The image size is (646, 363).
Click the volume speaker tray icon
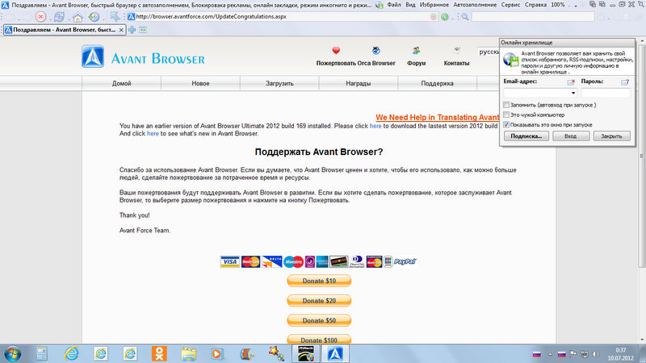pyautogui.click(x=596, y=354)
